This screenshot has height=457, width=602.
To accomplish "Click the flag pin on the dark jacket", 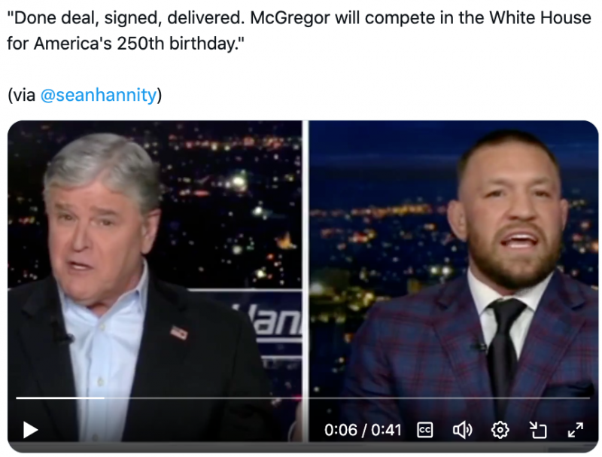I will click(x=179, y=332).
